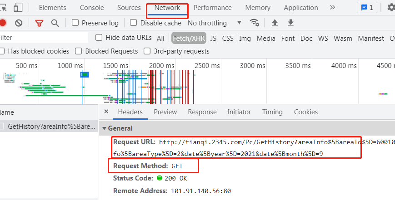
Task: Import HAR file upload arrow
Action: tap(275, 23)
